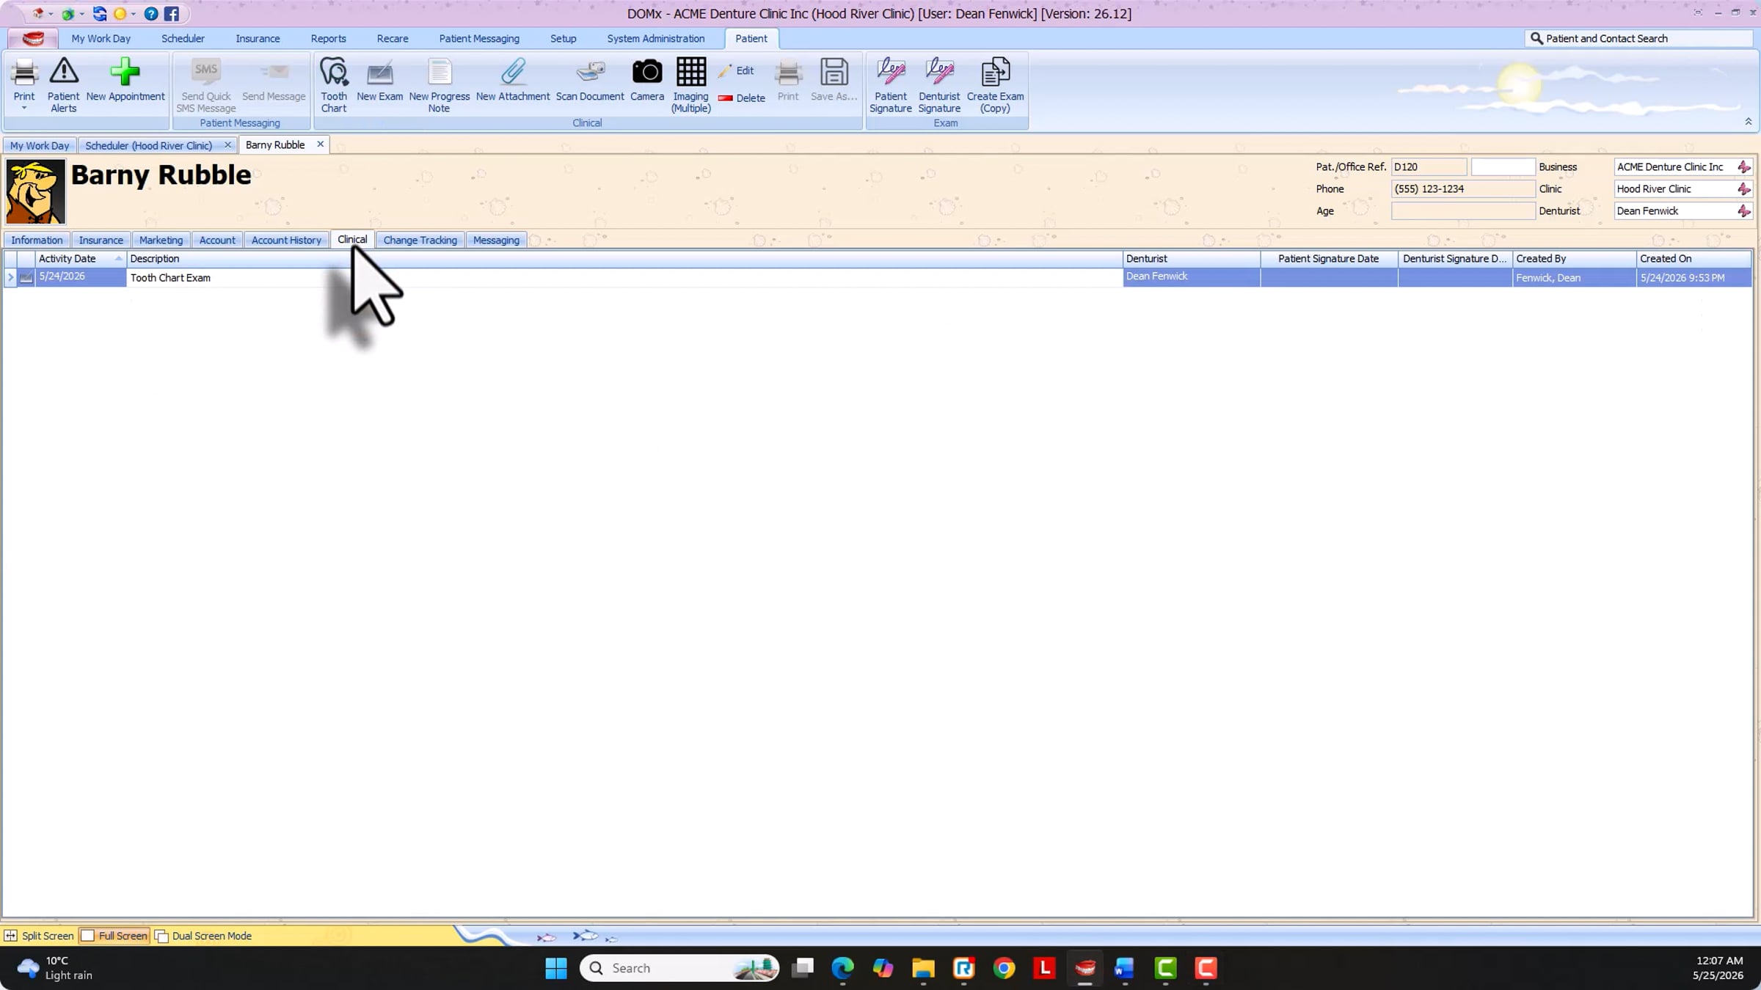The image size is (1761, 990).
Task: Select the Tooth Chart Exam description cell
Action: pyautogui.click(x=624, y=278)
